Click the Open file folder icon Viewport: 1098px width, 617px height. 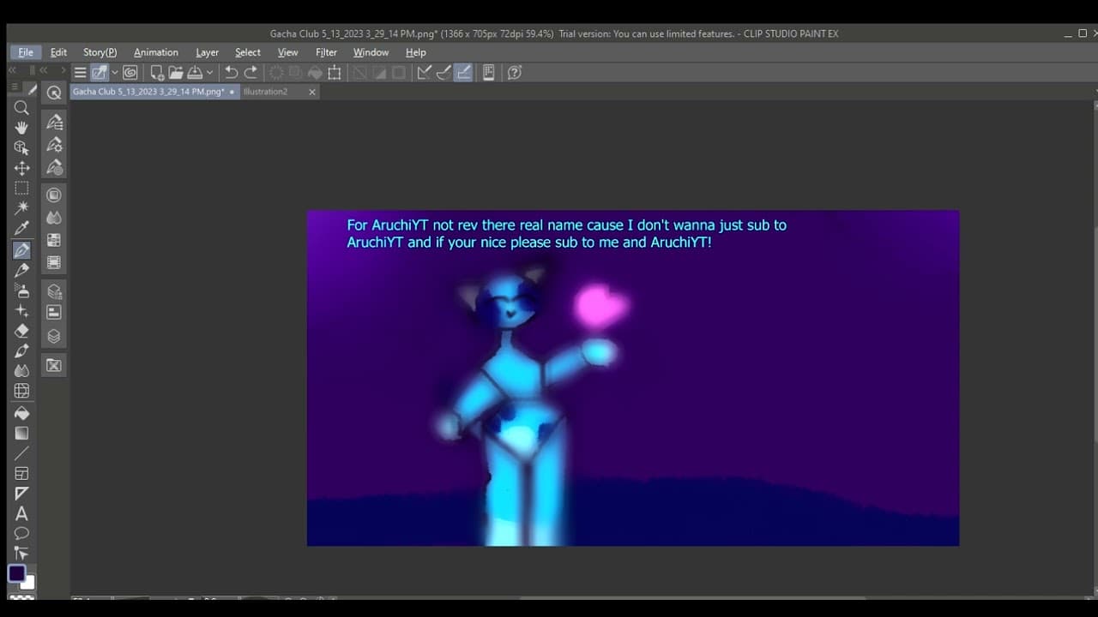click(x=176, y=73)
